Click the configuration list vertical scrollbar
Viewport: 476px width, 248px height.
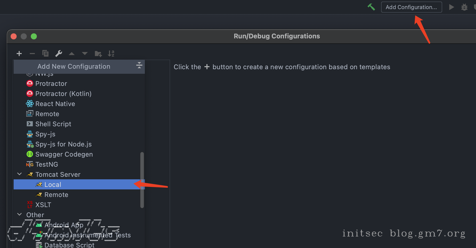(x=142, y=180)
